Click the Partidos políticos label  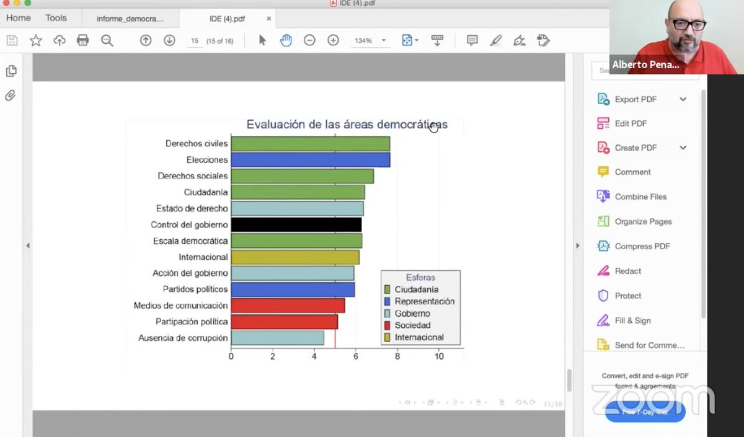coord(195,289)
